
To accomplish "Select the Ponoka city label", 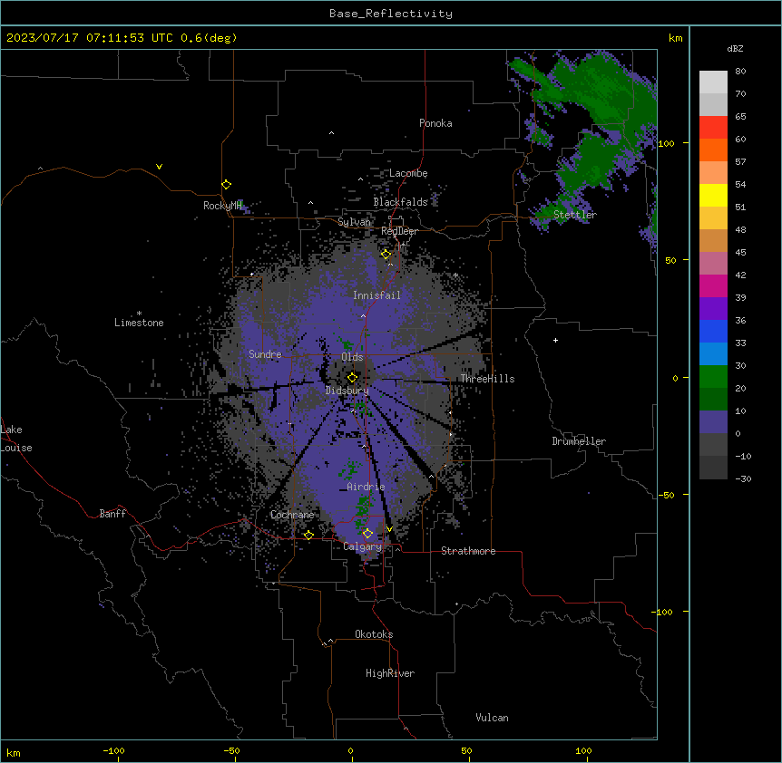I will pos(435,123).
